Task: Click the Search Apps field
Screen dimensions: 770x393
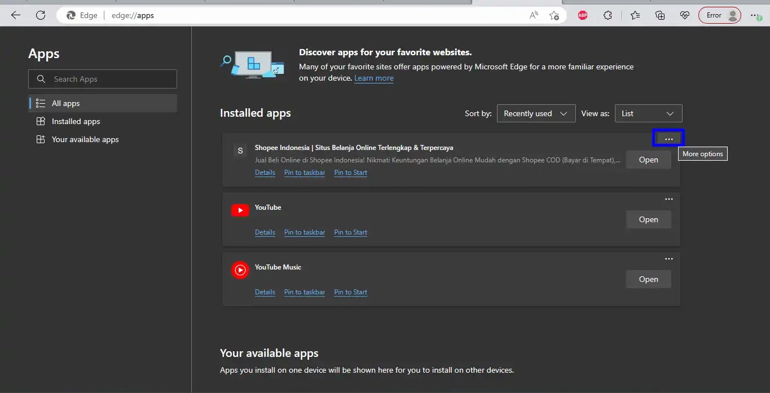Action: click(x=103, y=79)
